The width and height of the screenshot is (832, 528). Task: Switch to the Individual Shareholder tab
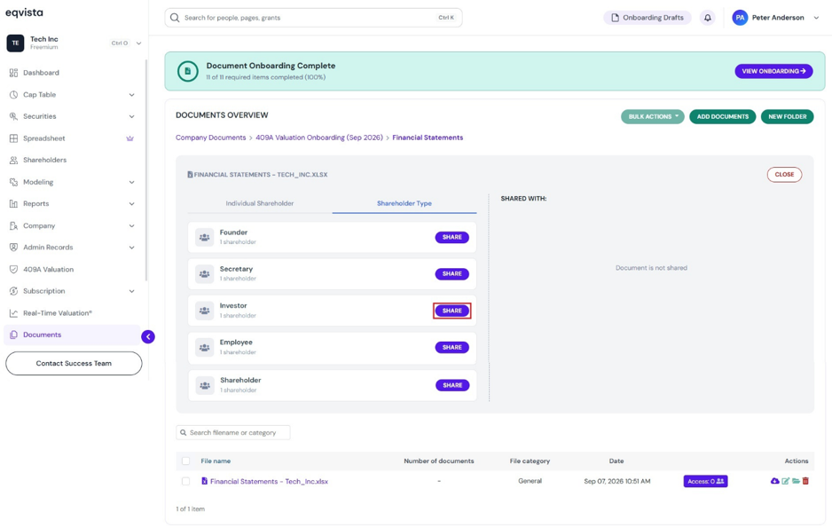[260, 203]
